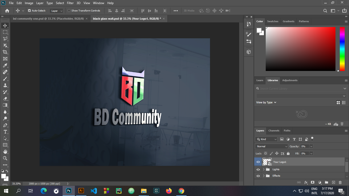The width and height of the screenshot is (349, 196).
Task: Open the blend mode Normal dropdown
Action: [x=272, y=146]
